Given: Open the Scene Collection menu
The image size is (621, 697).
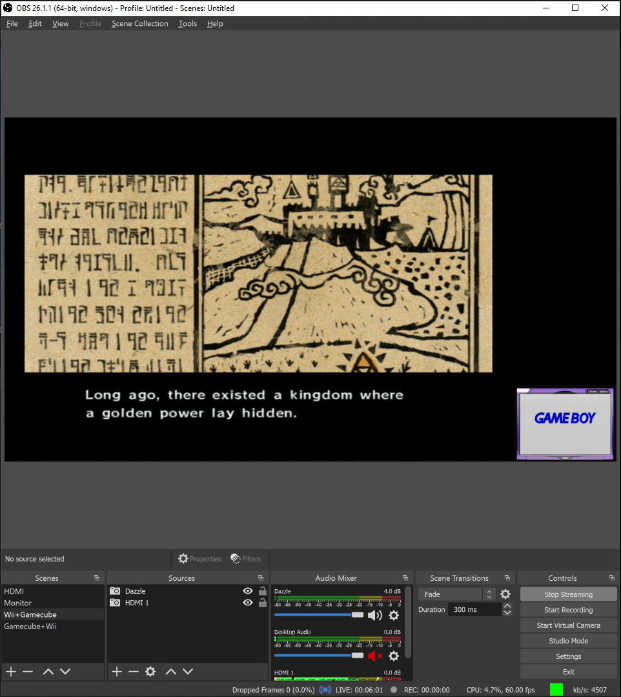Looking at the screenshot, I should pos(139,24).
